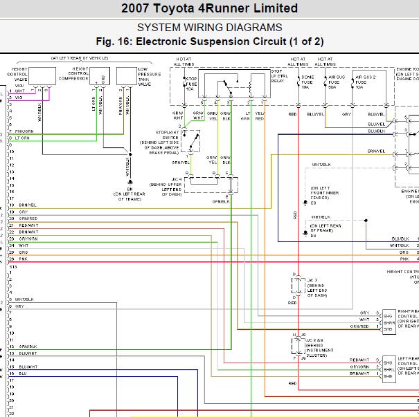
Task: Click pin 23 "GRY/GRN" wire label
Action: tap(28, 239)
